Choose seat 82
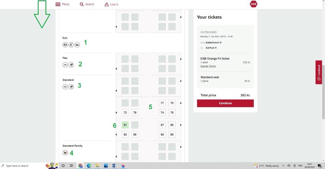The image size is (325, 169). pyautogui.click(x=125, y=134)
